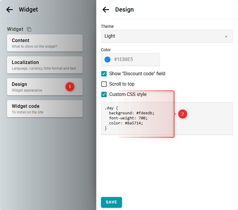The image size is (238, 210).
Task: Click the red number 2 marker
Action: click(x=182, y=114)
